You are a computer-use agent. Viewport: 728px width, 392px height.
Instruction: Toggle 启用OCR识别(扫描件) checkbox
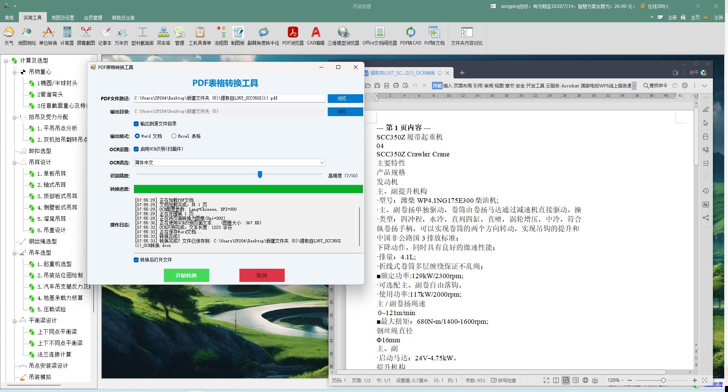click(136, 149)
